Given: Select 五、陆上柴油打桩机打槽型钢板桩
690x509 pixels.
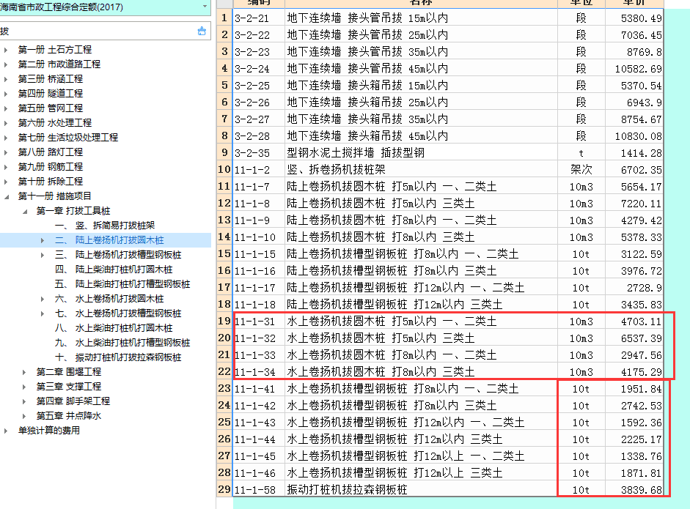Looking at the screenshot, I should [122, 284].
